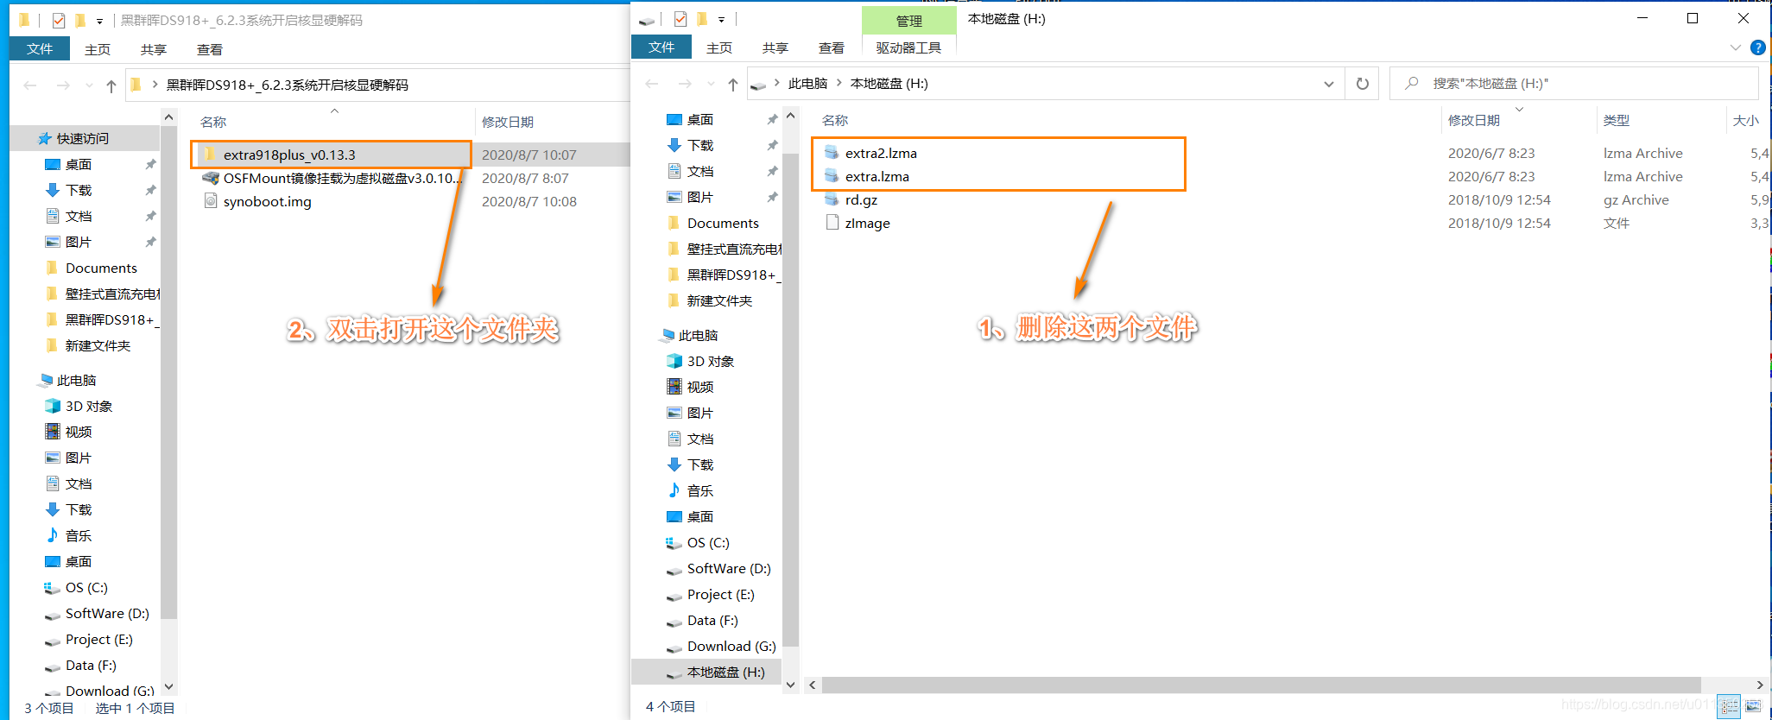The width and height of the screenshot is (1772, 720).
Task: Click the extra2.lzma archive icon
Action: coord(832,153)
